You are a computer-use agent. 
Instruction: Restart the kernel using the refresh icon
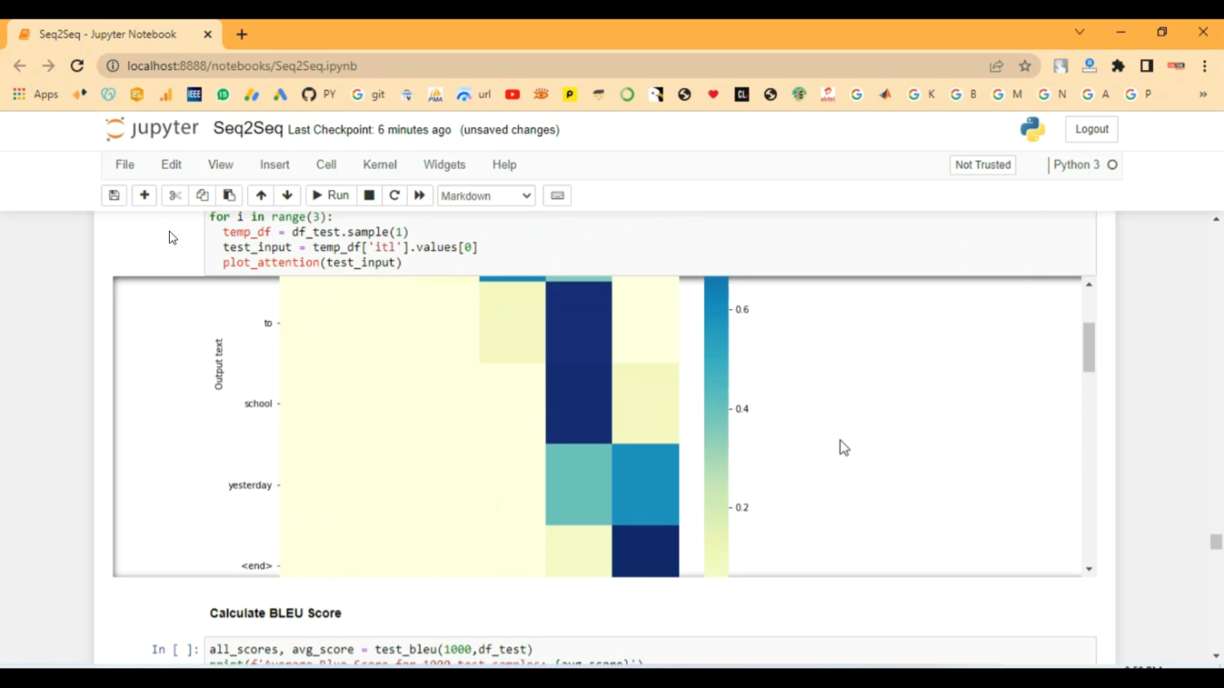tap(394, 195)
